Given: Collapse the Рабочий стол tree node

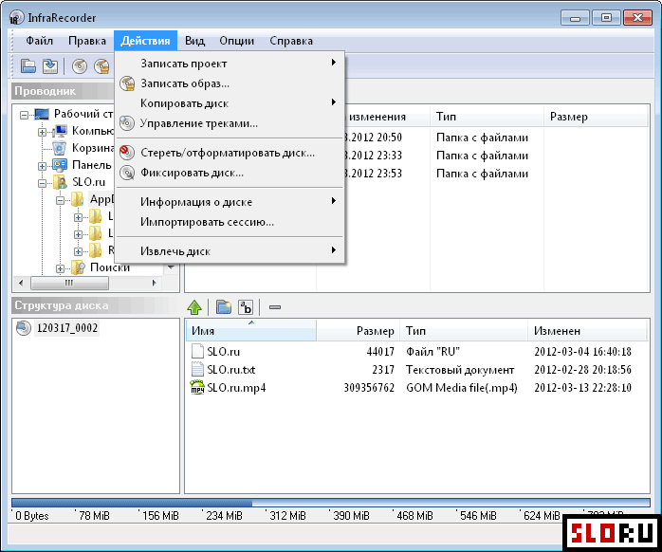Looking at the screenshot, I should [x=24, y=115].
